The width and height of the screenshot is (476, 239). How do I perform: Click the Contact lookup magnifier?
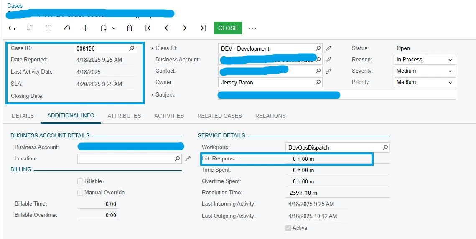[x=318, y=71]
